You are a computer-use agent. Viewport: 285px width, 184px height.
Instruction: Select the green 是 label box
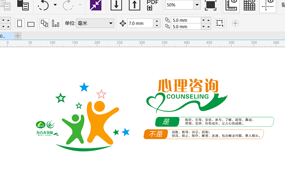tap(167, 122)
